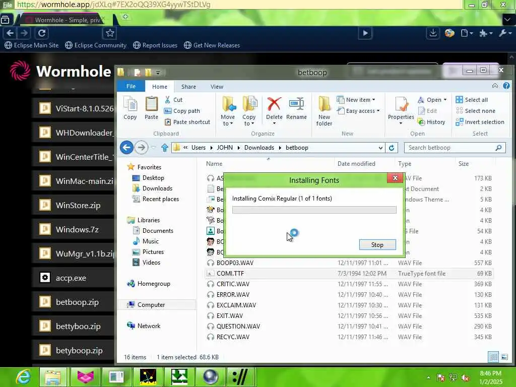
Task: Click Downloads in the address breadcrumb
Action: click(259, 148)
